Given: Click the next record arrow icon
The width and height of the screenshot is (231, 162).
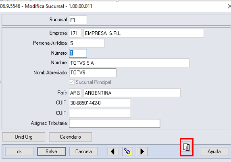Looking at the screenshot, I should click(x=142, y=152).
